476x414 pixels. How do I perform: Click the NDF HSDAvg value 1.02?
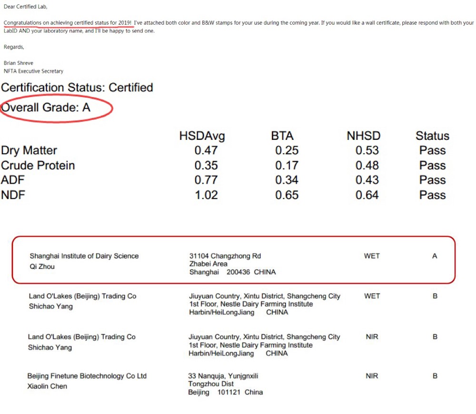[206, 195]
